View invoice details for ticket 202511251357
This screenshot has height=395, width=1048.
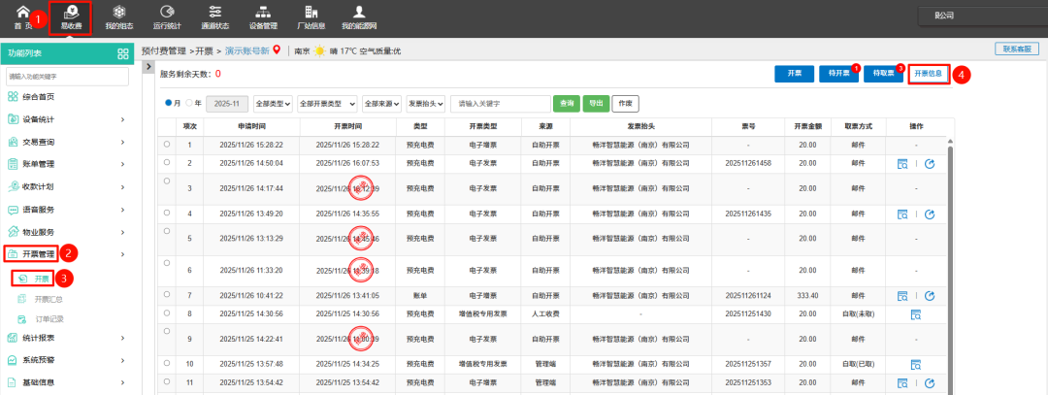tap(916, 364)
